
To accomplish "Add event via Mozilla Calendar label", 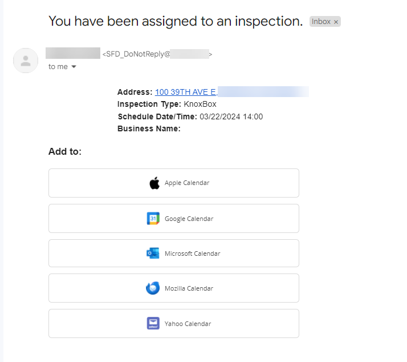I will click(189, 288).
